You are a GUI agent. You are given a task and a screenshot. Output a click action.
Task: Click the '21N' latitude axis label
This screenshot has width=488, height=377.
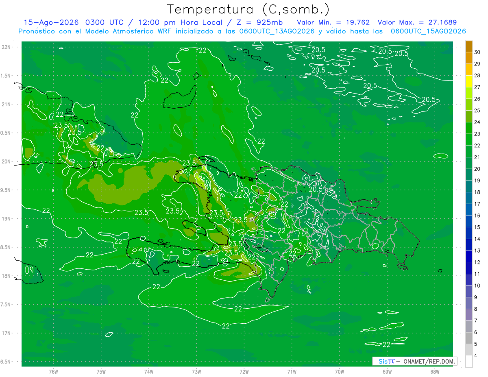coord(7,104)
